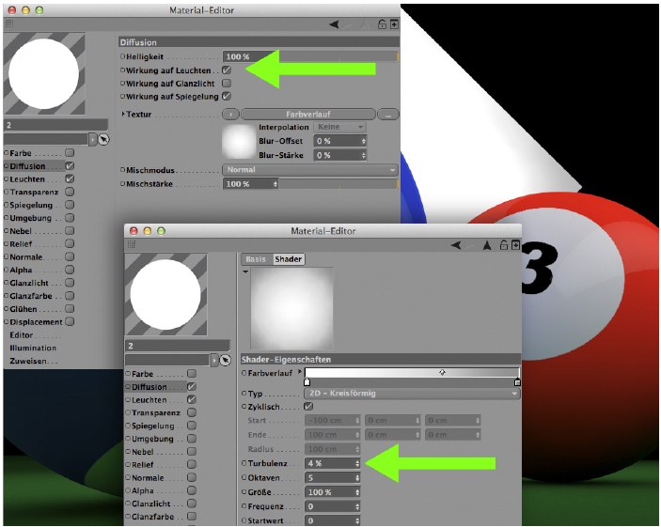This screenshot has height=527, width=661.
Task: Open the Mischmodus Normal dropdown
Action: tap(310, 170)
